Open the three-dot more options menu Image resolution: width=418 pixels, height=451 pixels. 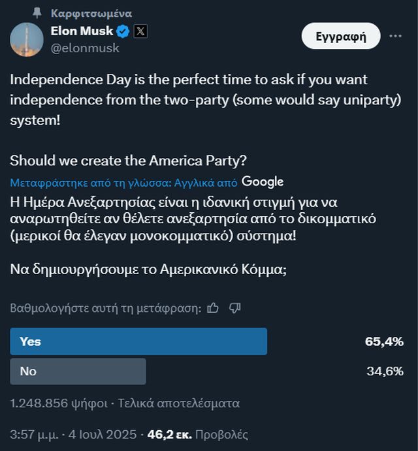(x=395, y=36)
